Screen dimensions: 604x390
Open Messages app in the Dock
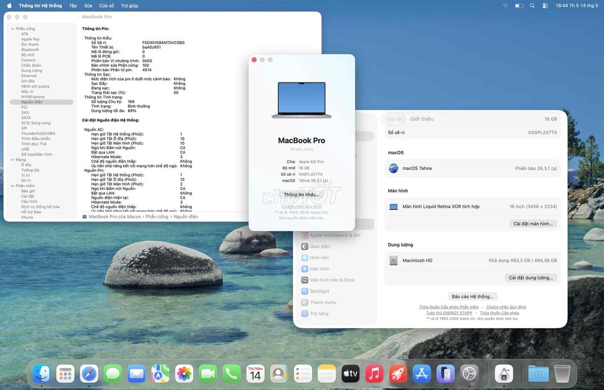click(113, 373)
